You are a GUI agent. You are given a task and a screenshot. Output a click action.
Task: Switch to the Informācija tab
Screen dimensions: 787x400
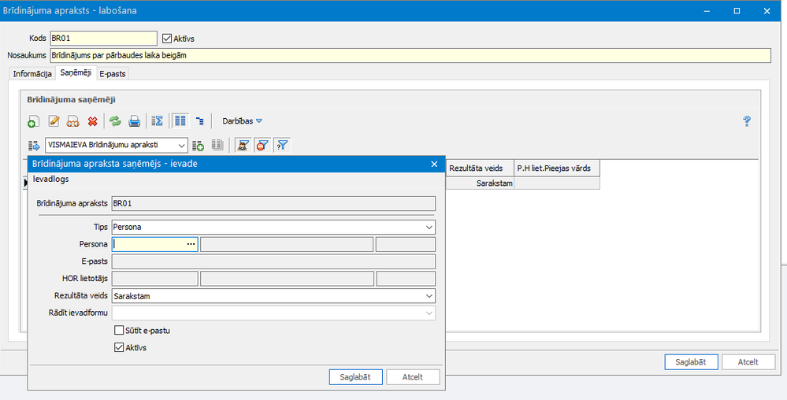coord(32,74)
